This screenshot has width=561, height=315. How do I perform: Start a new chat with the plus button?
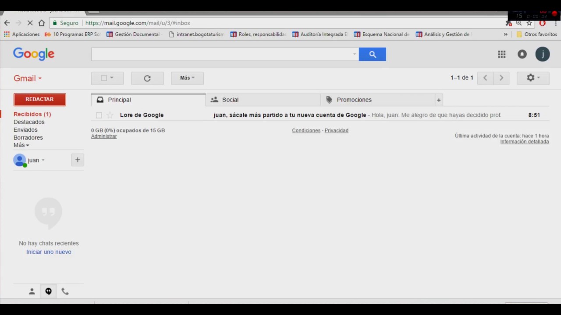(78, 160)
